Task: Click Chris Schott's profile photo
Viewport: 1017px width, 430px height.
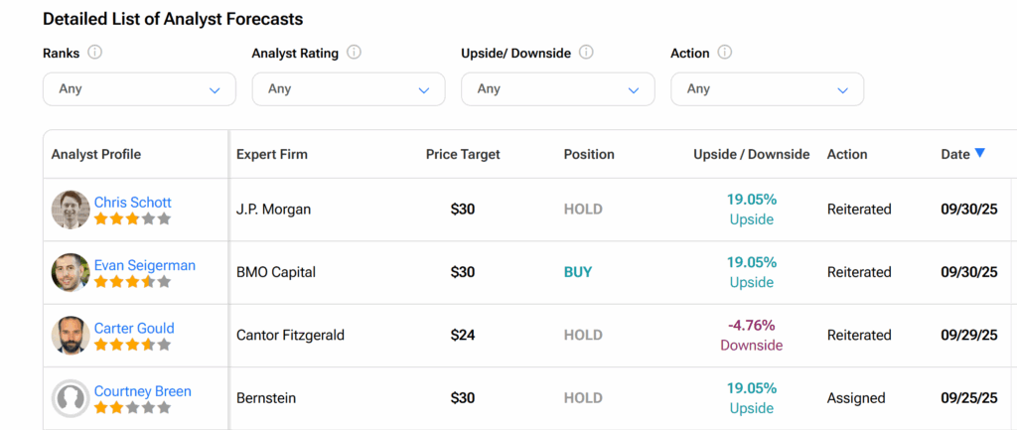Action: (71, 210)
